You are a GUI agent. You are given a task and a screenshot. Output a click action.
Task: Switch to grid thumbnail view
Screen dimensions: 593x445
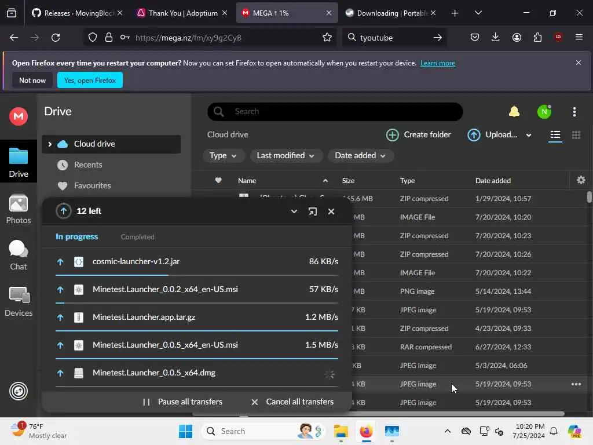(576, 135)
